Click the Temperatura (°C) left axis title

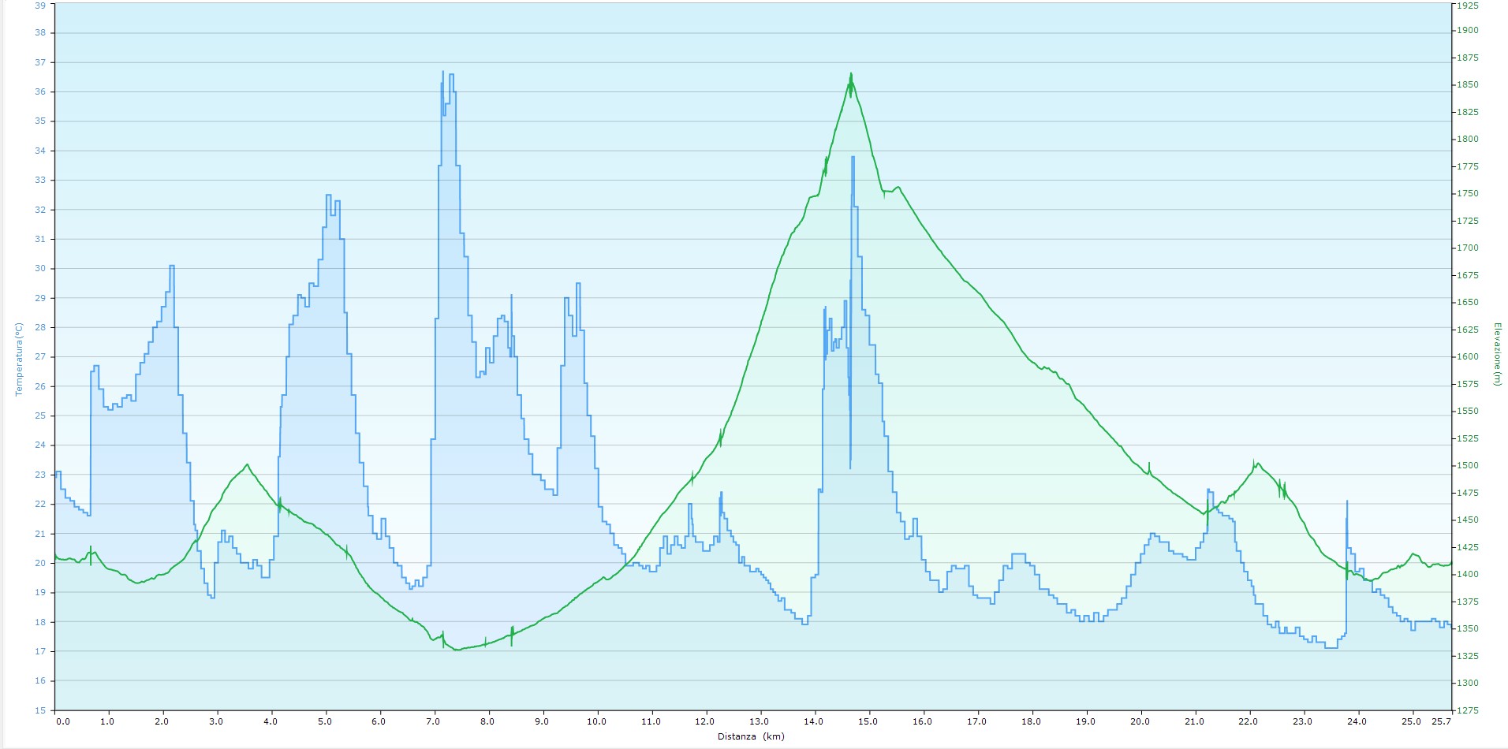pos(19,359)
